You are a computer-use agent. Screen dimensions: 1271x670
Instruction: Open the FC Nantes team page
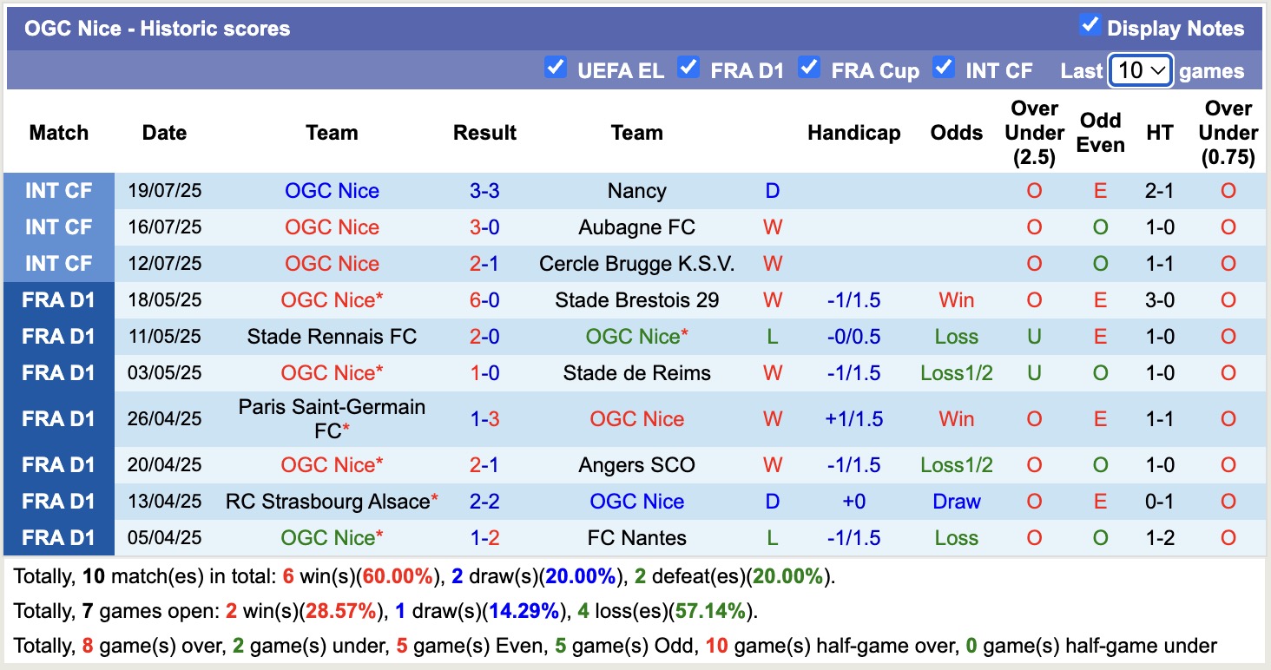tap(636, 537)
